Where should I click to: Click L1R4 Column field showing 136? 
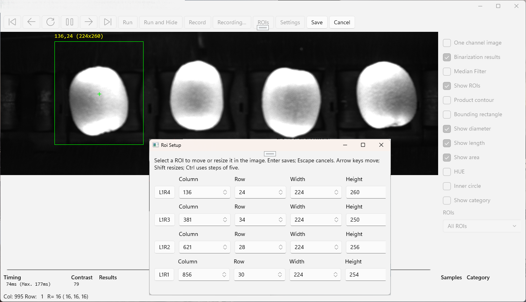[x=205, y=192]
